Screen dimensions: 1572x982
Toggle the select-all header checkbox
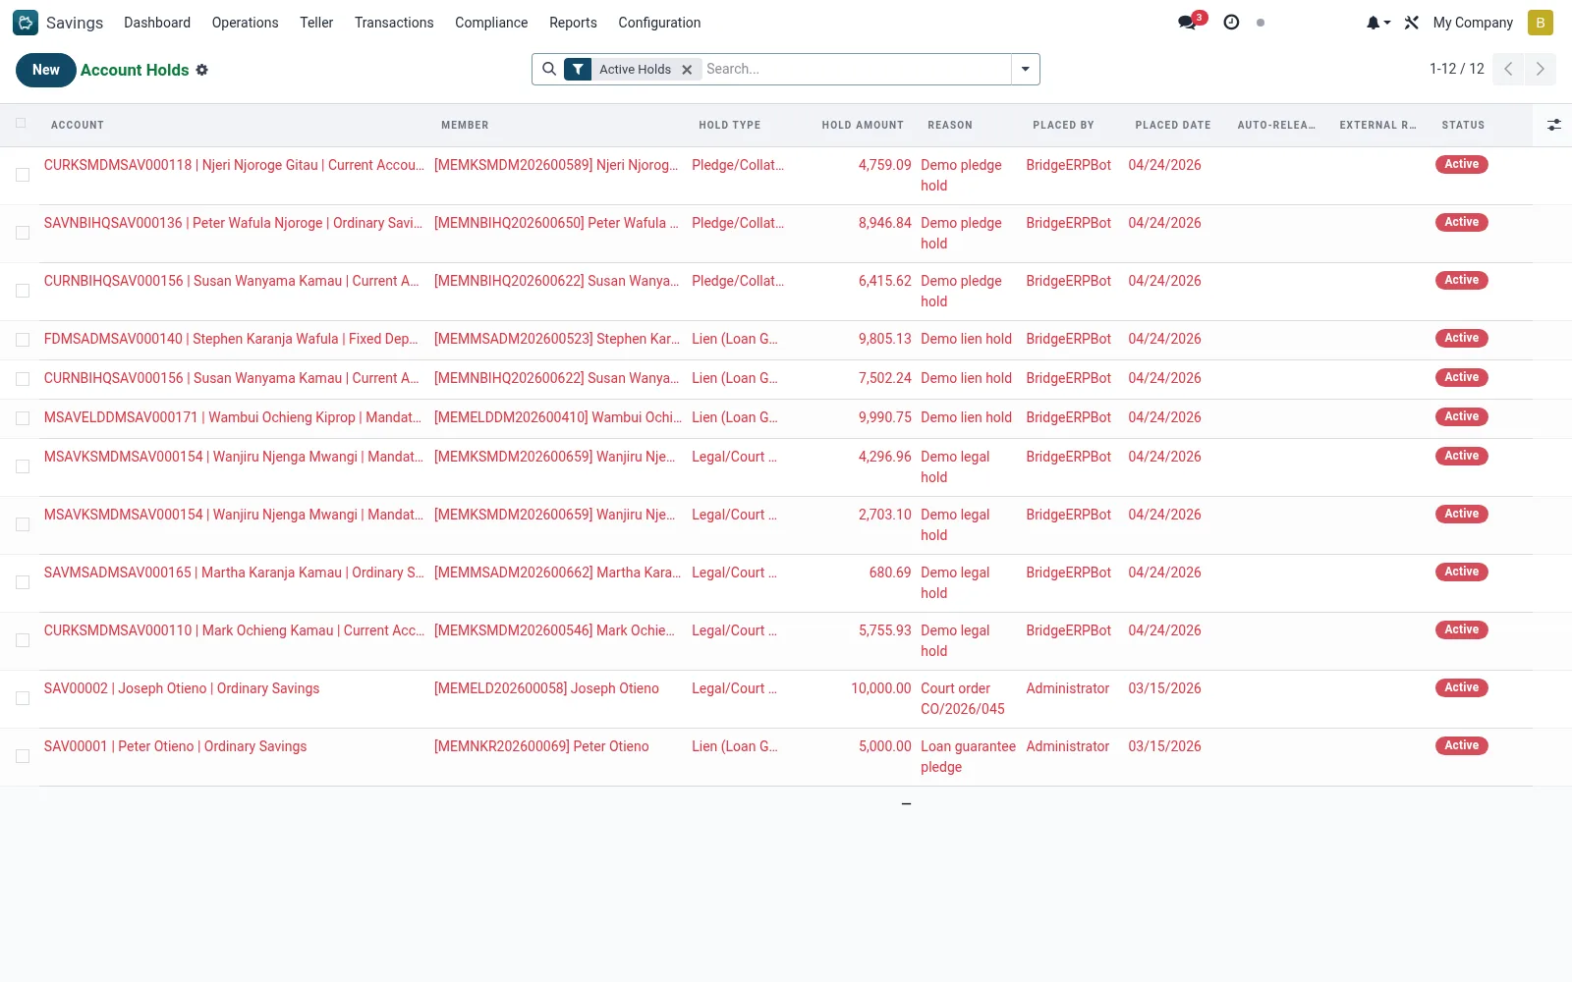(x=21, y=124)
